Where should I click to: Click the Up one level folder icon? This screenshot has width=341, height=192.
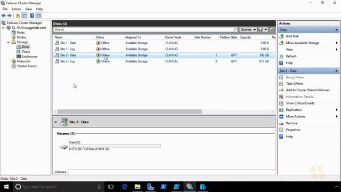coord(18,15)
